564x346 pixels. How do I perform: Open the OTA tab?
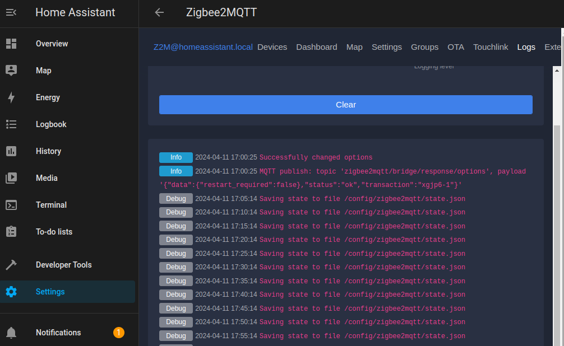(456, 47)
